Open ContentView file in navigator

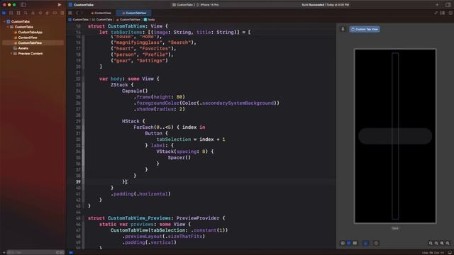click(26, 38)
